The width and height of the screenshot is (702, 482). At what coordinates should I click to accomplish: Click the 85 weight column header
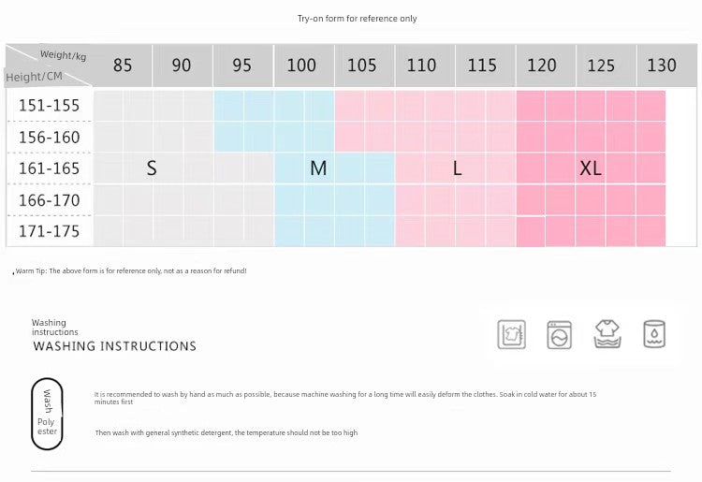pyautogui.click(x=123, y=66)
